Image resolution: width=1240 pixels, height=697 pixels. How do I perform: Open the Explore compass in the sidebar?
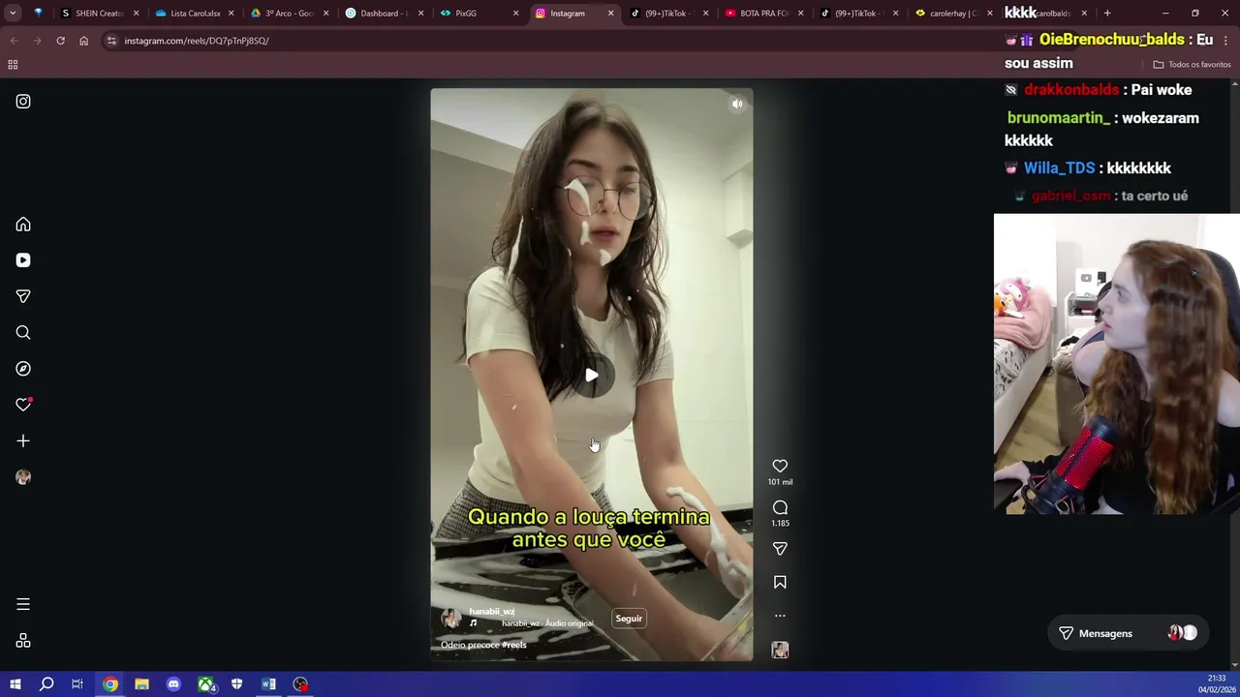click(23, 369)
